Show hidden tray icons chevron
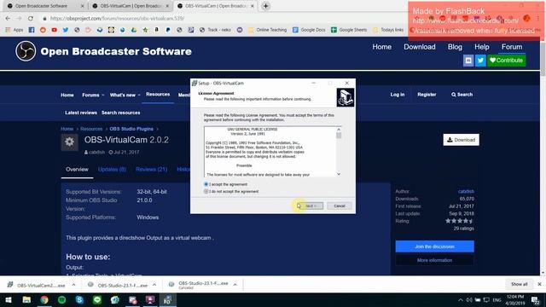 point(461,299)
